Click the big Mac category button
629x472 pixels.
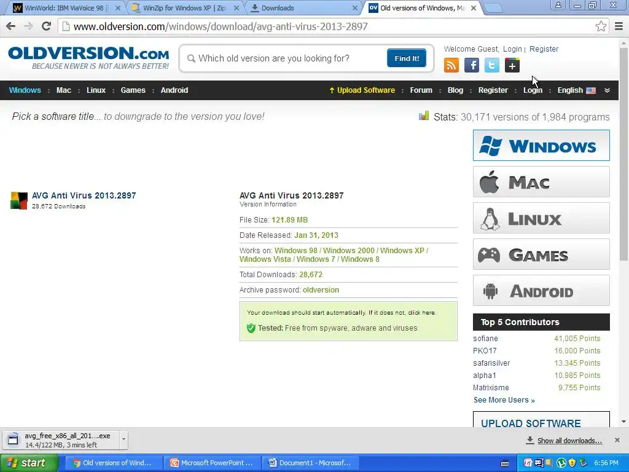point(541,182)
